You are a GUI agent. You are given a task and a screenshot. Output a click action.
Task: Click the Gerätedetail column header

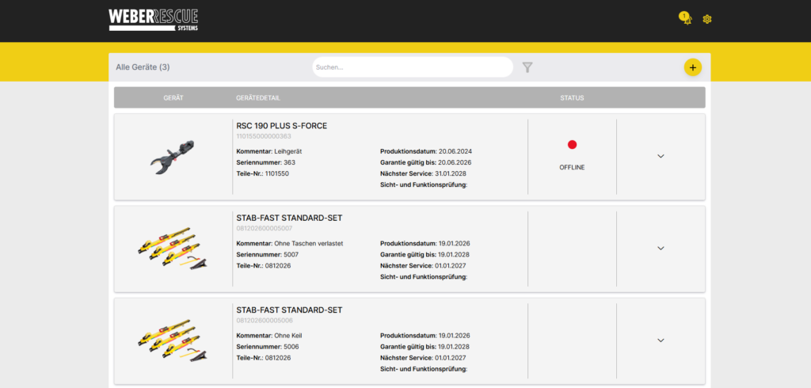(x=258, y=97)
